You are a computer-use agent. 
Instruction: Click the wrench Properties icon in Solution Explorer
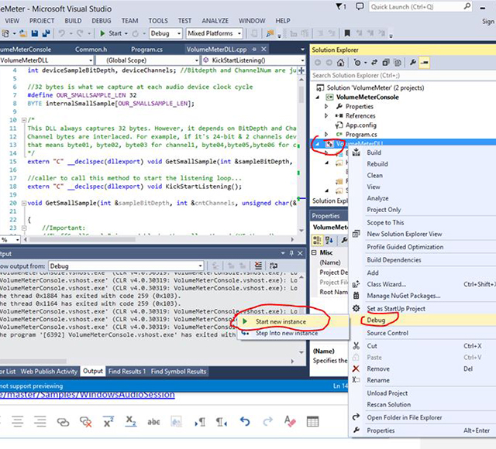413,63
